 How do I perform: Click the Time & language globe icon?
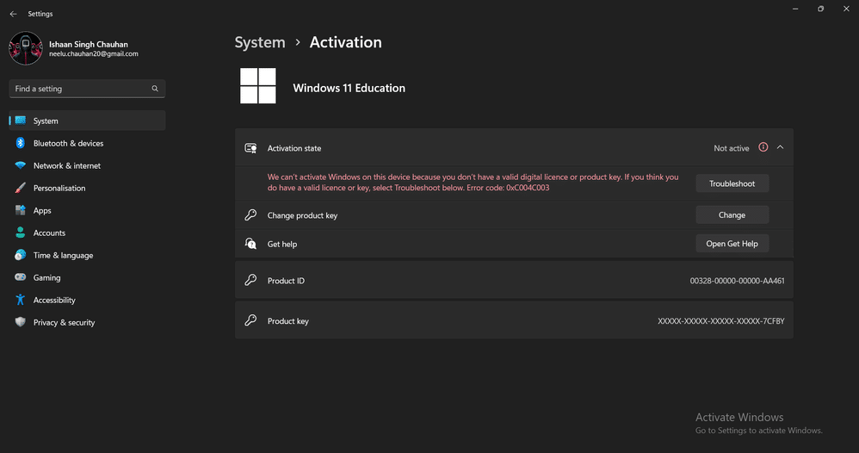[21, 255]
